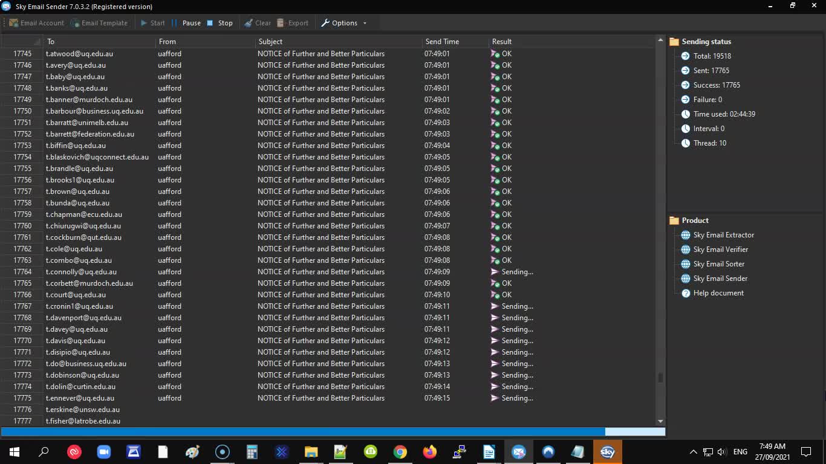This screenshot has height=464, width=826.
Task: Open Google Chrome from the taskbar
Action: 400,451
